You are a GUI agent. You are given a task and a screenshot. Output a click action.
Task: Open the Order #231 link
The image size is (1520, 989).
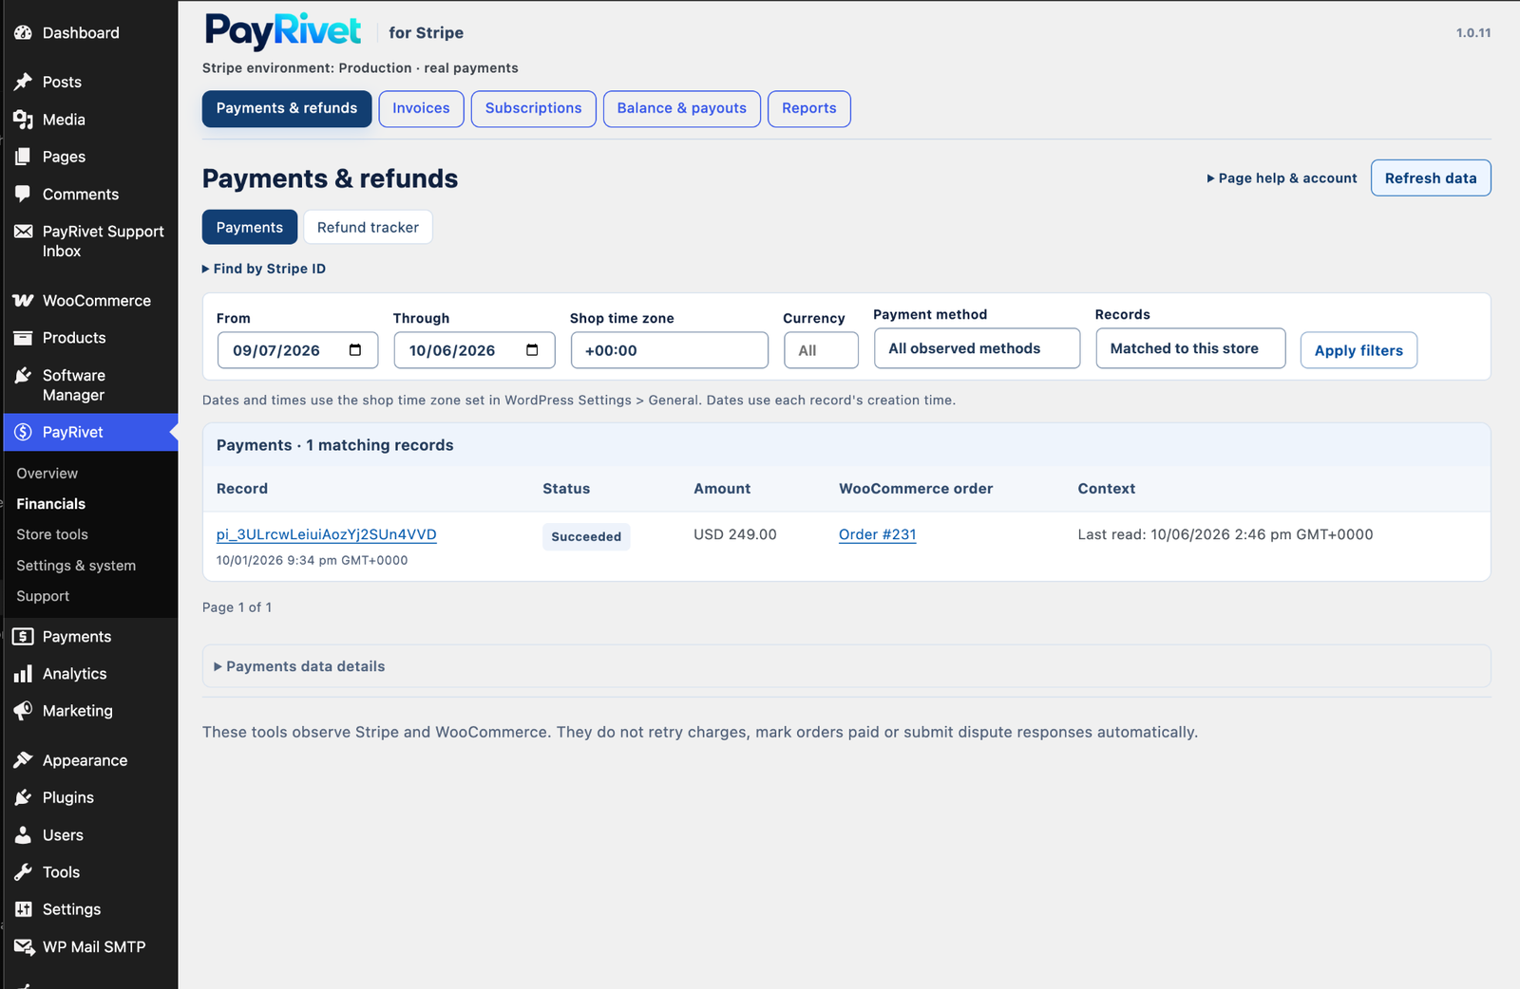[x=878, y=534]
